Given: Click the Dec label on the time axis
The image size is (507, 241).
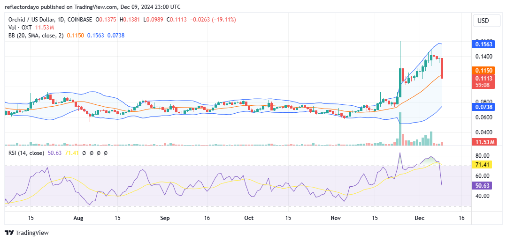Looking at the screenshot, I should (x=420, y=218).
